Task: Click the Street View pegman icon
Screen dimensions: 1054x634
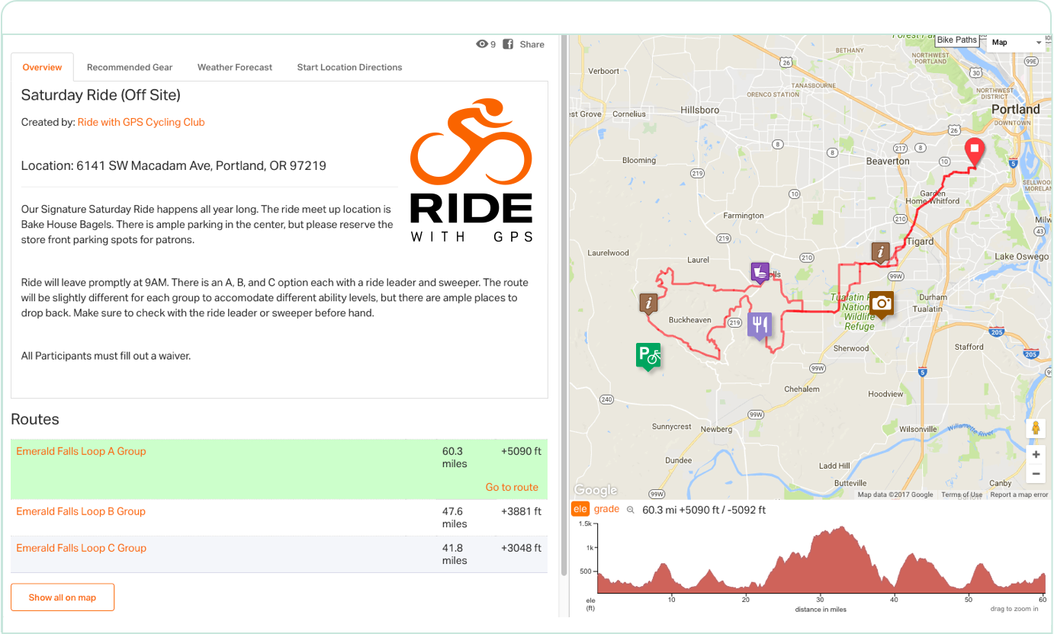Action: click(1036, 427)
